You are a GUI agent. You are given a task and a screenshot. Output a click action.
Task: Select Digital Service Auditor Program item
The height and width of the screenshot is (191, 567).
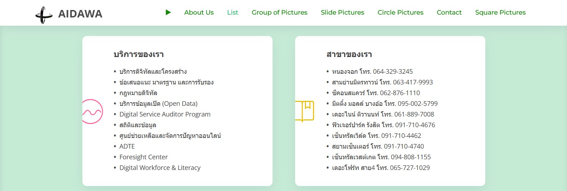point(165,114)
